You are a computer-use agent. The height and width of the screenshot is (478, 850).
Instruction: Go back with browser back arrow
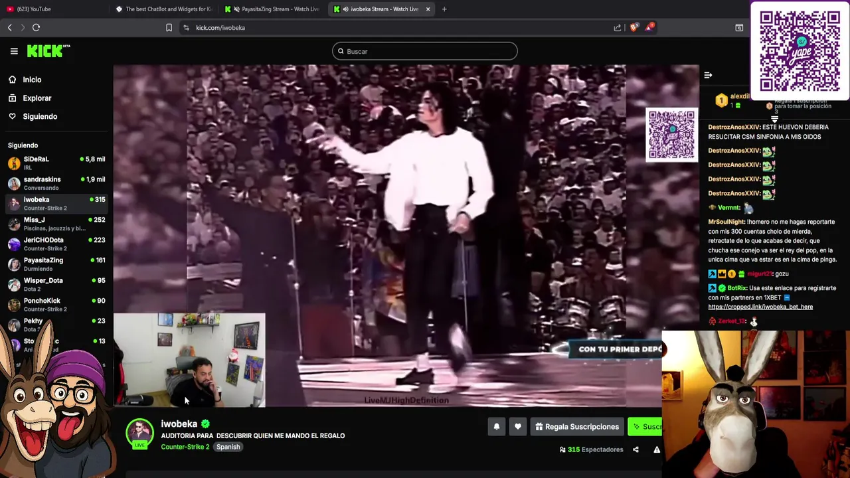(9, 27)
